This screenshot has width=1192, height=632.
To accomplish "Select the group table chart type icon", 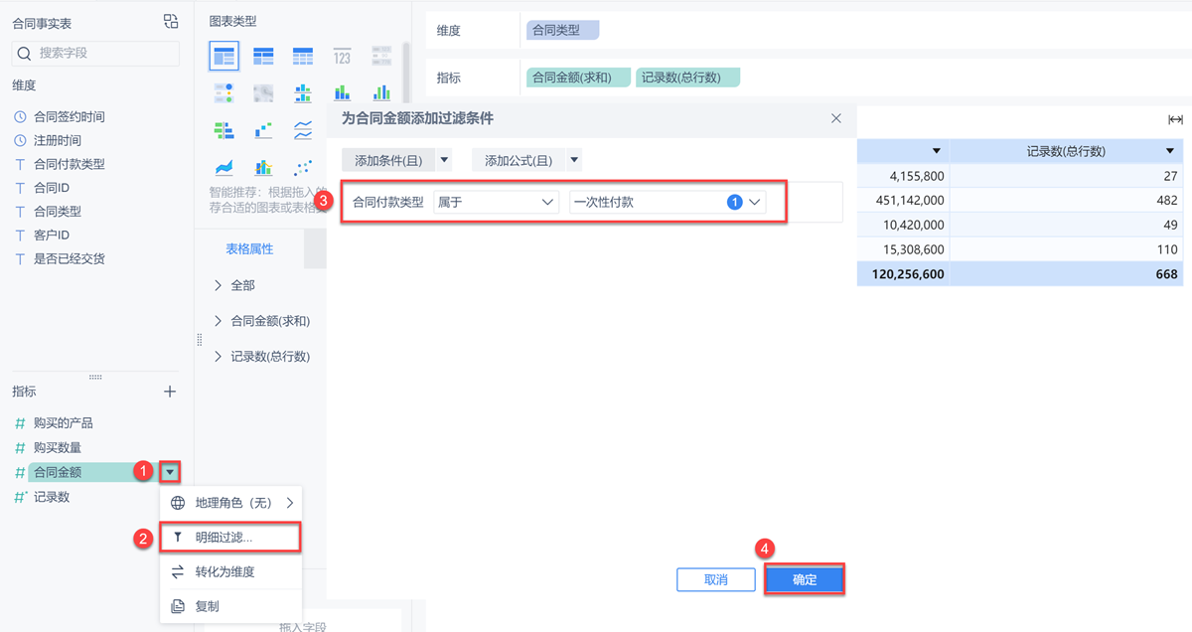I will click(223, 56).
